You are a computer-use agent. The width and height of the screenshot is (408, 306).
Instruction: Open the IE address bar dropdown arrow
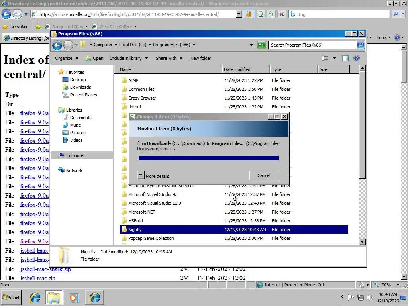pyautogui.click(x=239, y=14)
